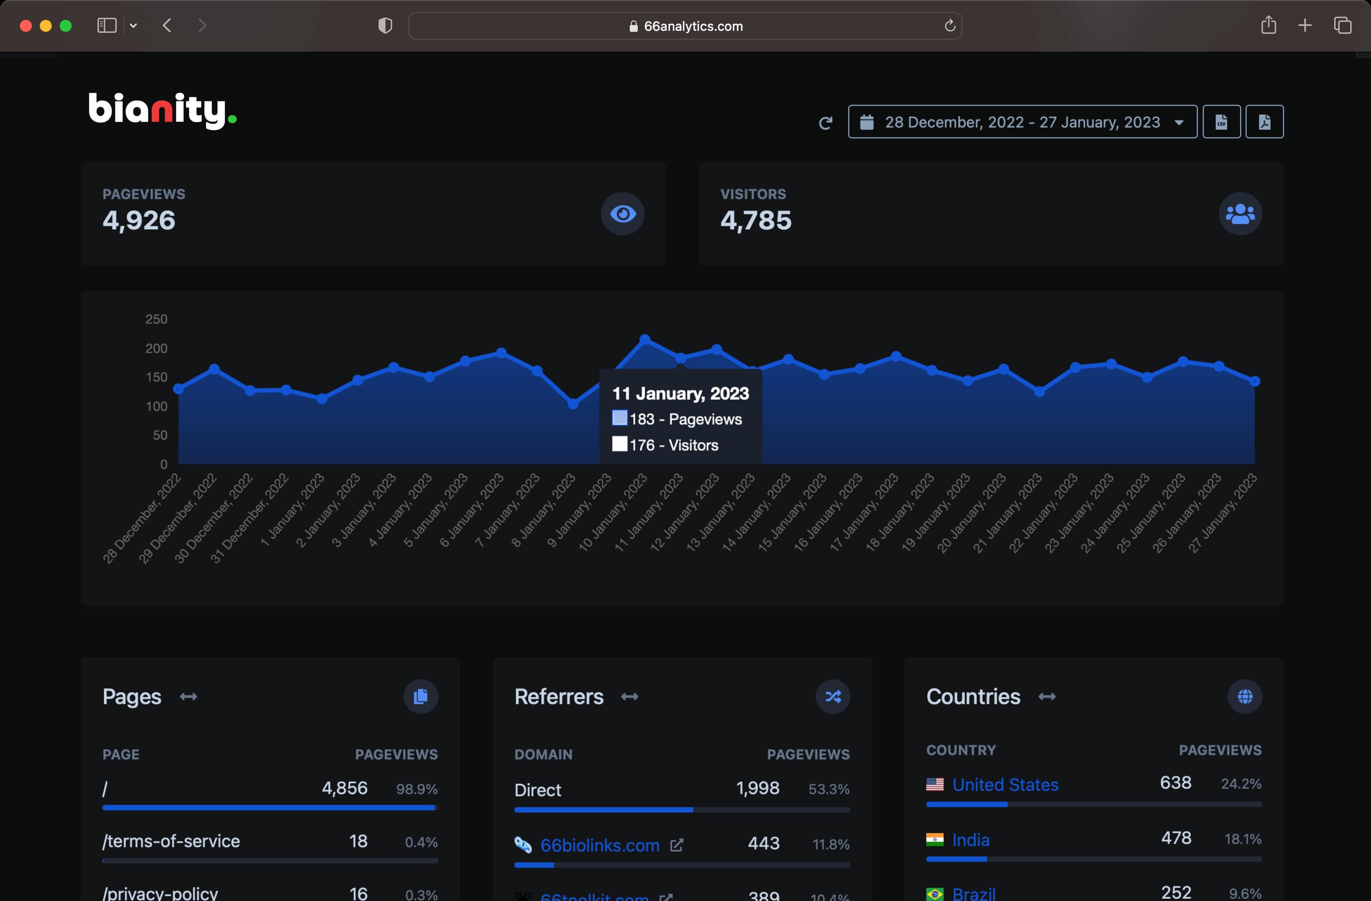Screen dimensions: 1371x901
Task: Open Safari privacy report shield icon
Action: (x=385, y=25)
